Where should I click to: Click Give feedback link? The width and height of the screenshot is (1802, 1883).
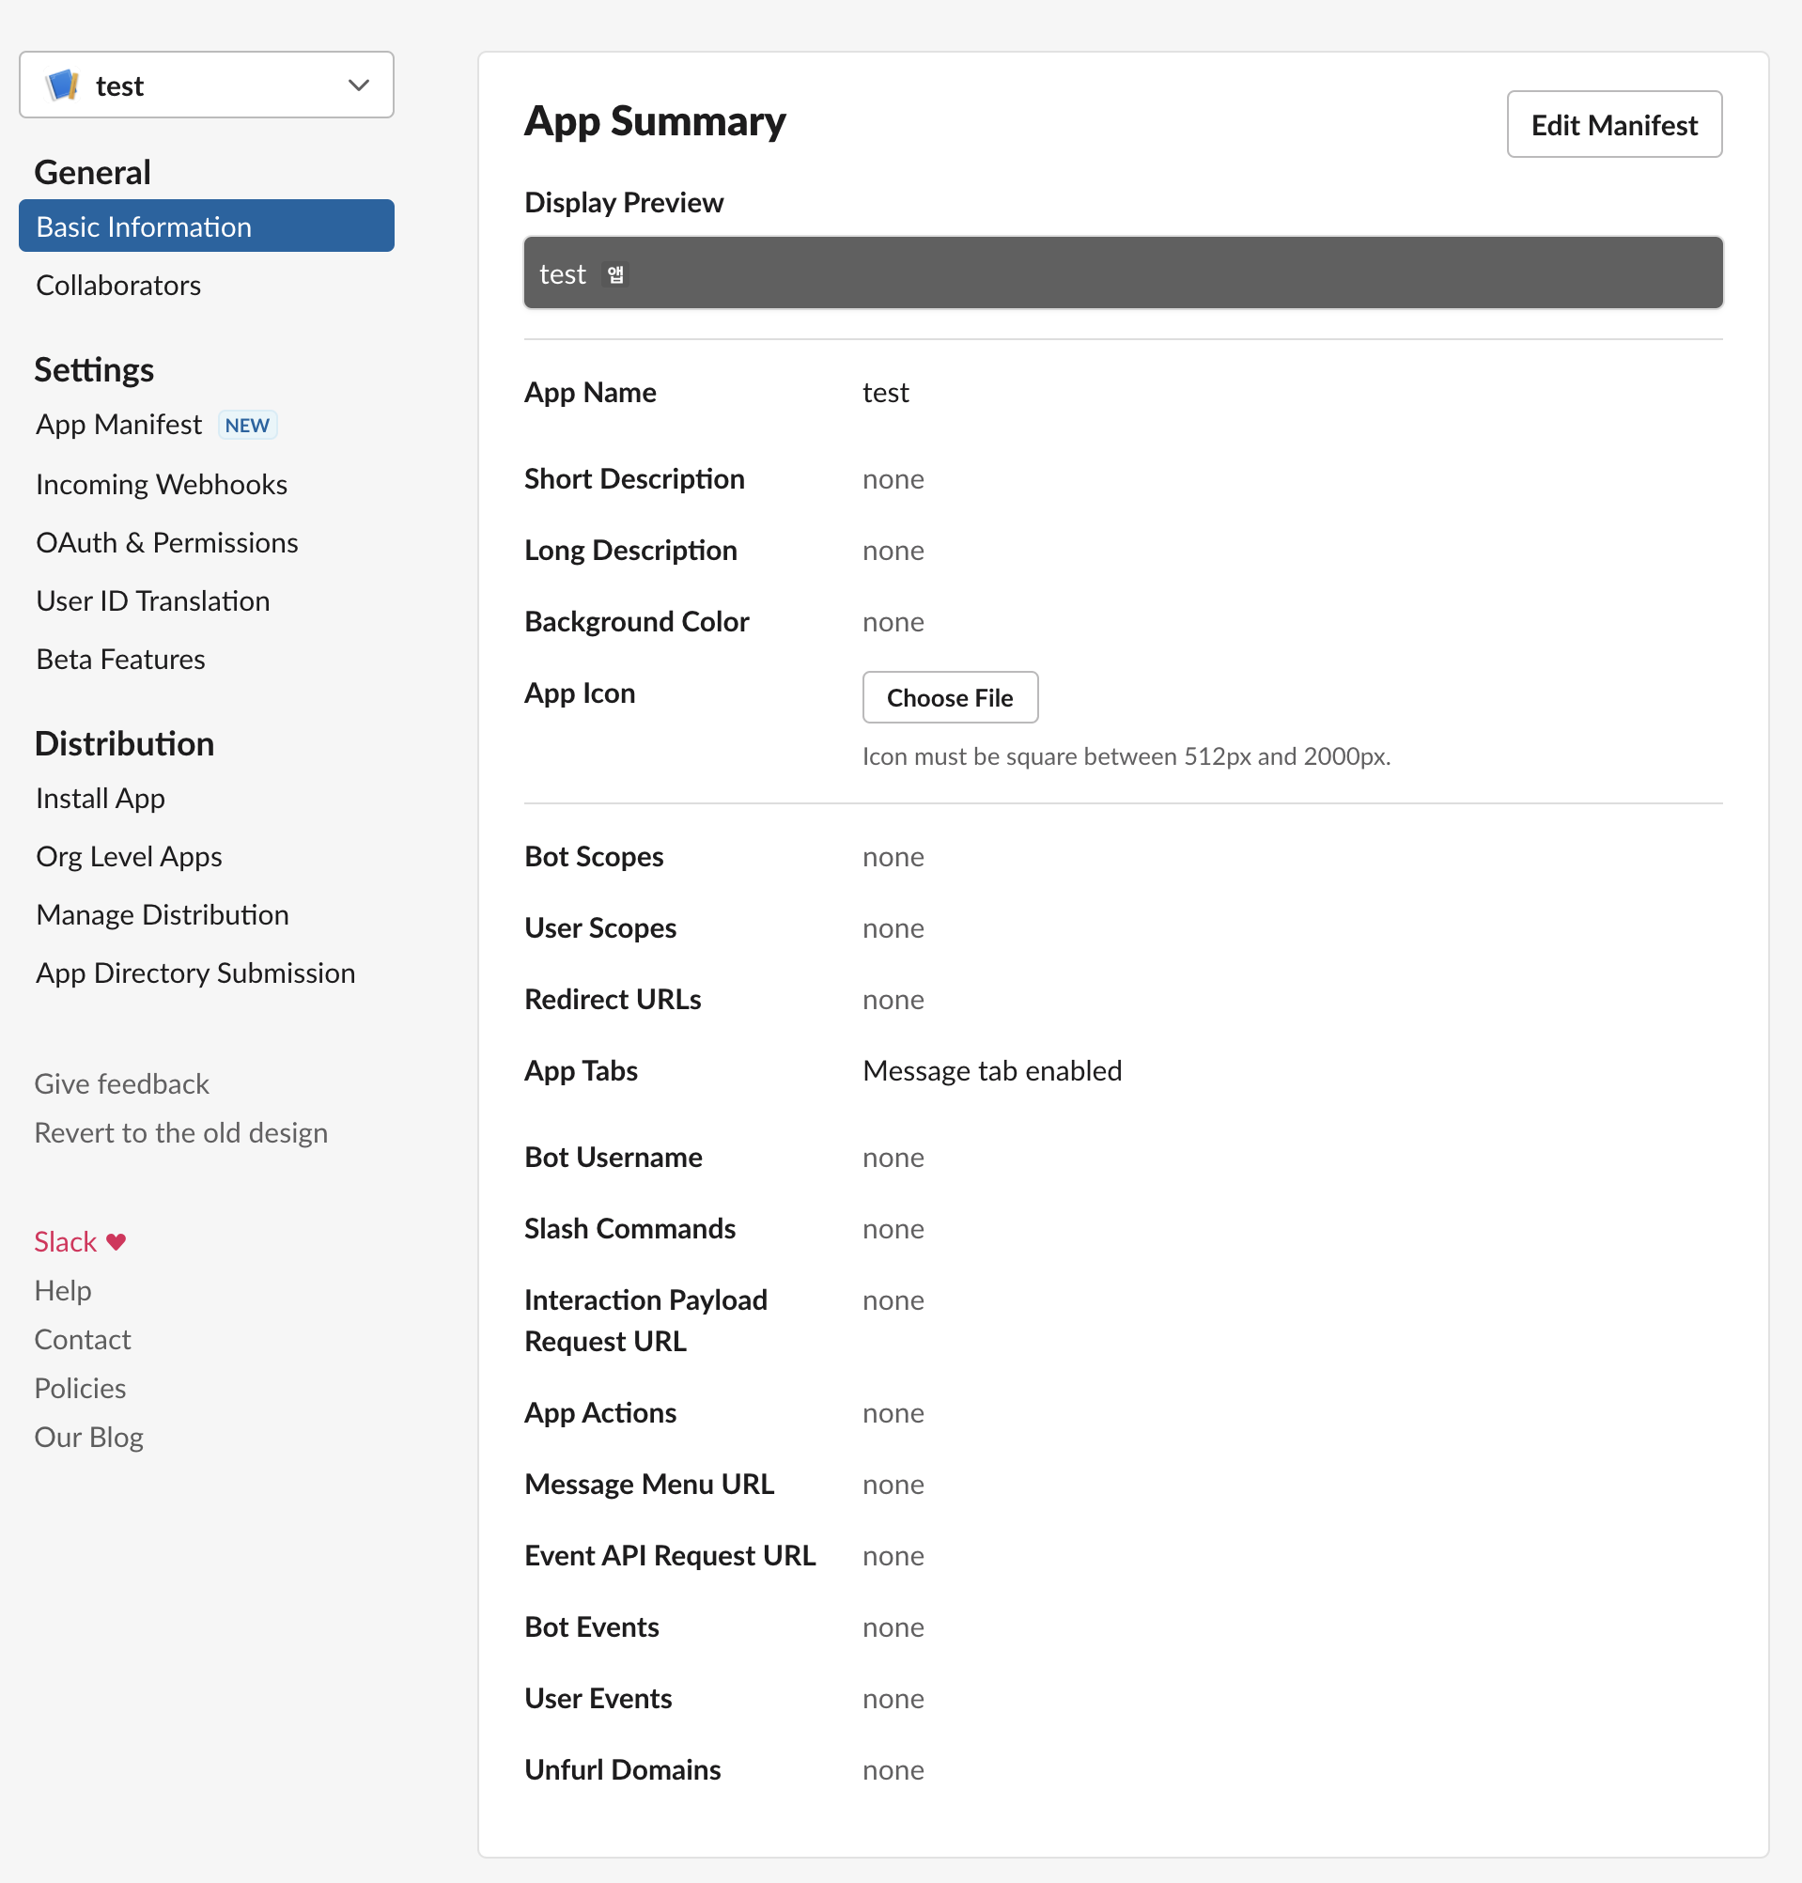[x=121, y=1084]
